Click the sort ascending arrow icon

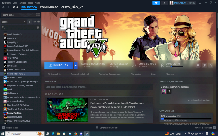coord(30,22)
